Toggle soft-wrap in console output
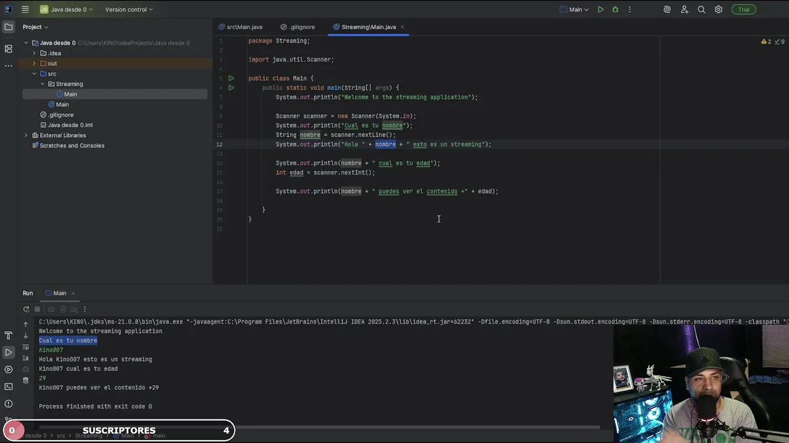The height and width of the screenshot is (443, 789). coord(25,347)
